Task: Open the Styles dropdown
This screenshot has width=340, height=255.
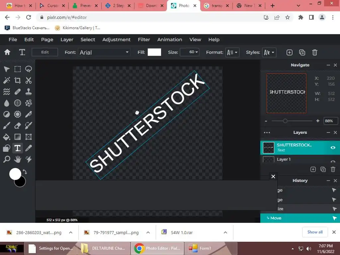Action: 269,52
